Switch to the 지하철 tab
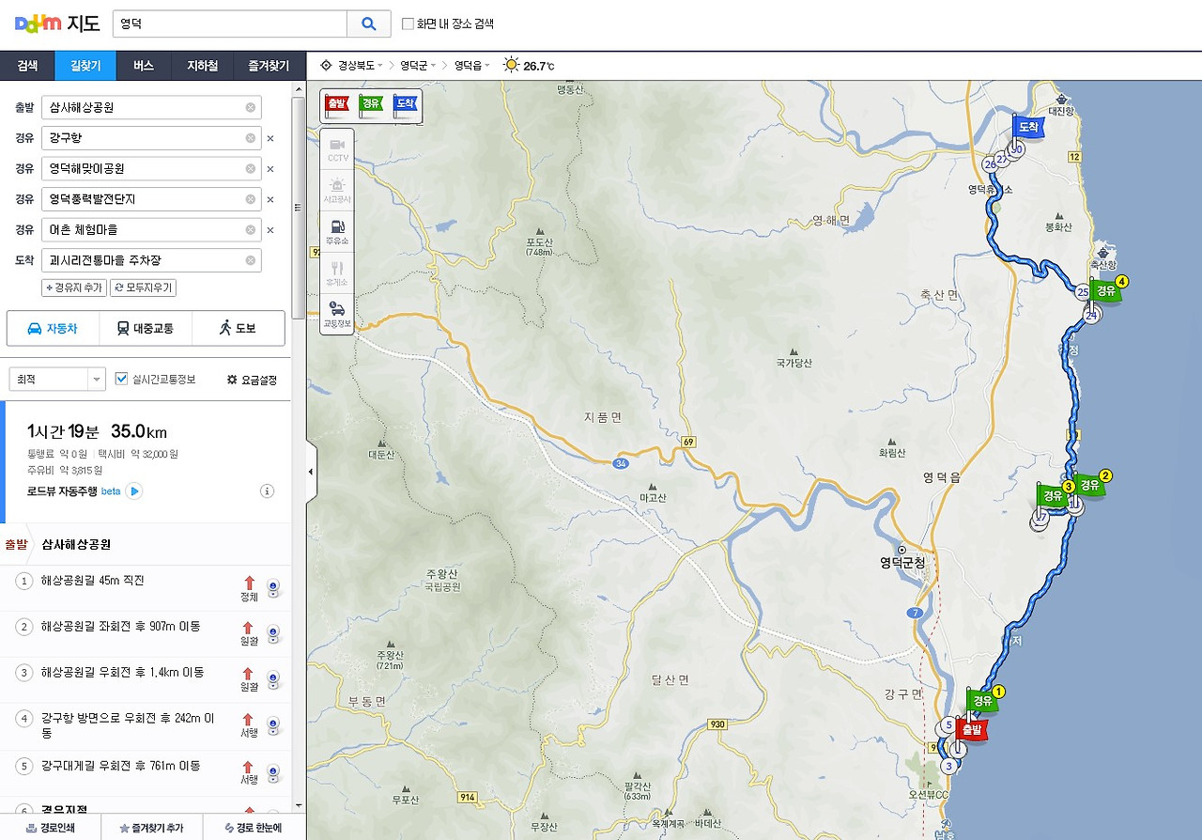This screenshot has width=1202, height=840. point(203,66)
